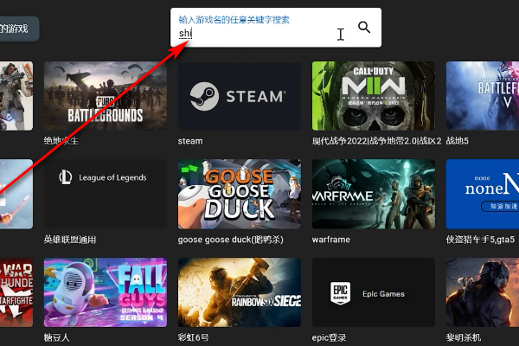Click the goose goose duck(鹅鸭杀) label

point(230,240)
